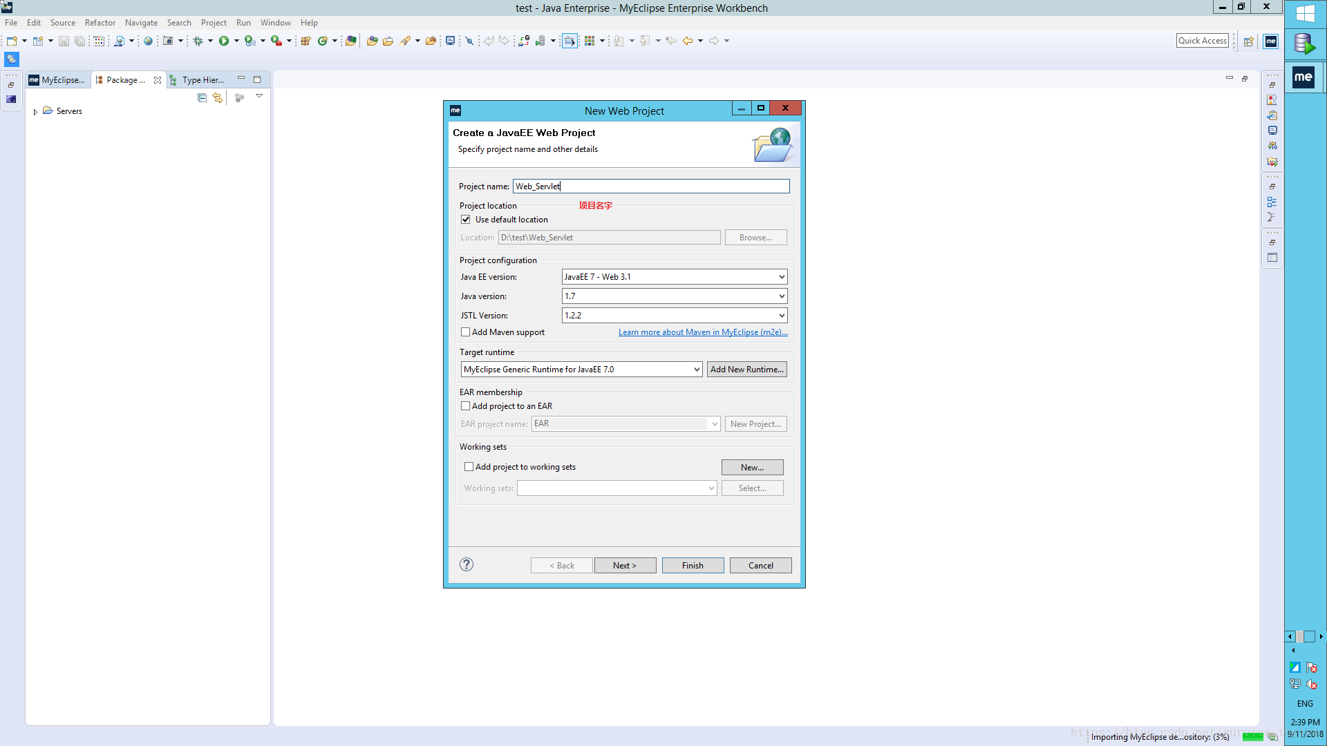Open Learn more about Maven link
1327x746 pixels.
702,332
